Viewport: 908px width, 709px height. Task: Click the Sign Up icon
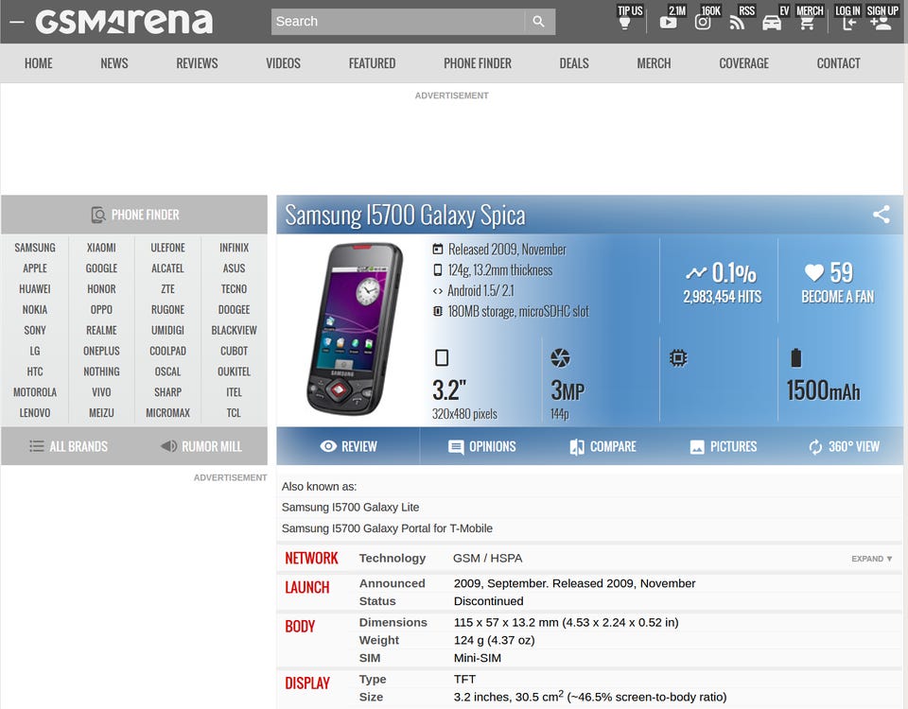[881, 23]
